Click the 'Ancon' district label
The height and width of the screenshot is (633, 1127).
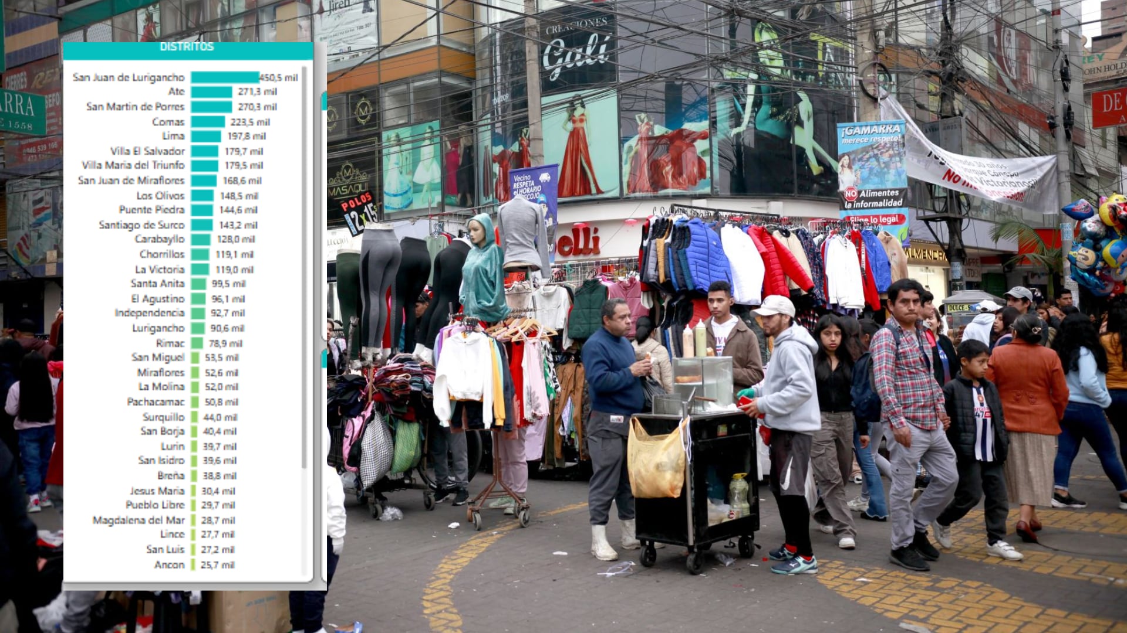169,565
